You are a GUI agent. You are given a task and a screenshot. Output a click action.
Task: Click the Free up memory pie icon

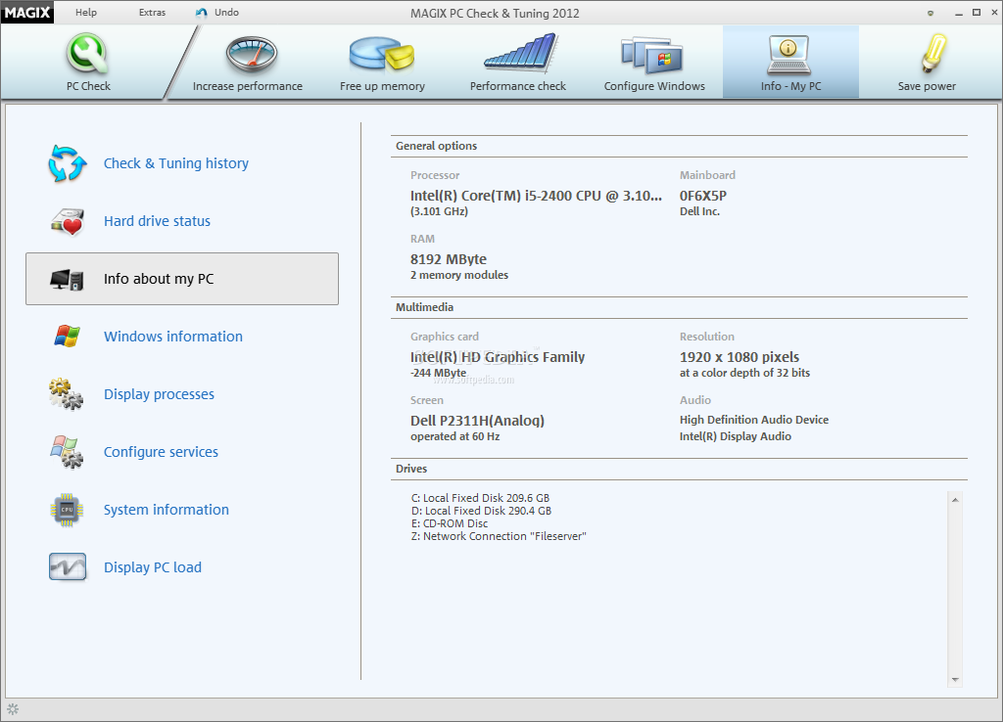[x=382, y=54]
